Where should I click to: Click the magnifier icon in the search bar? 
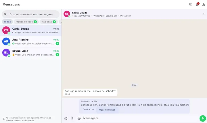(x=5, y=14)
